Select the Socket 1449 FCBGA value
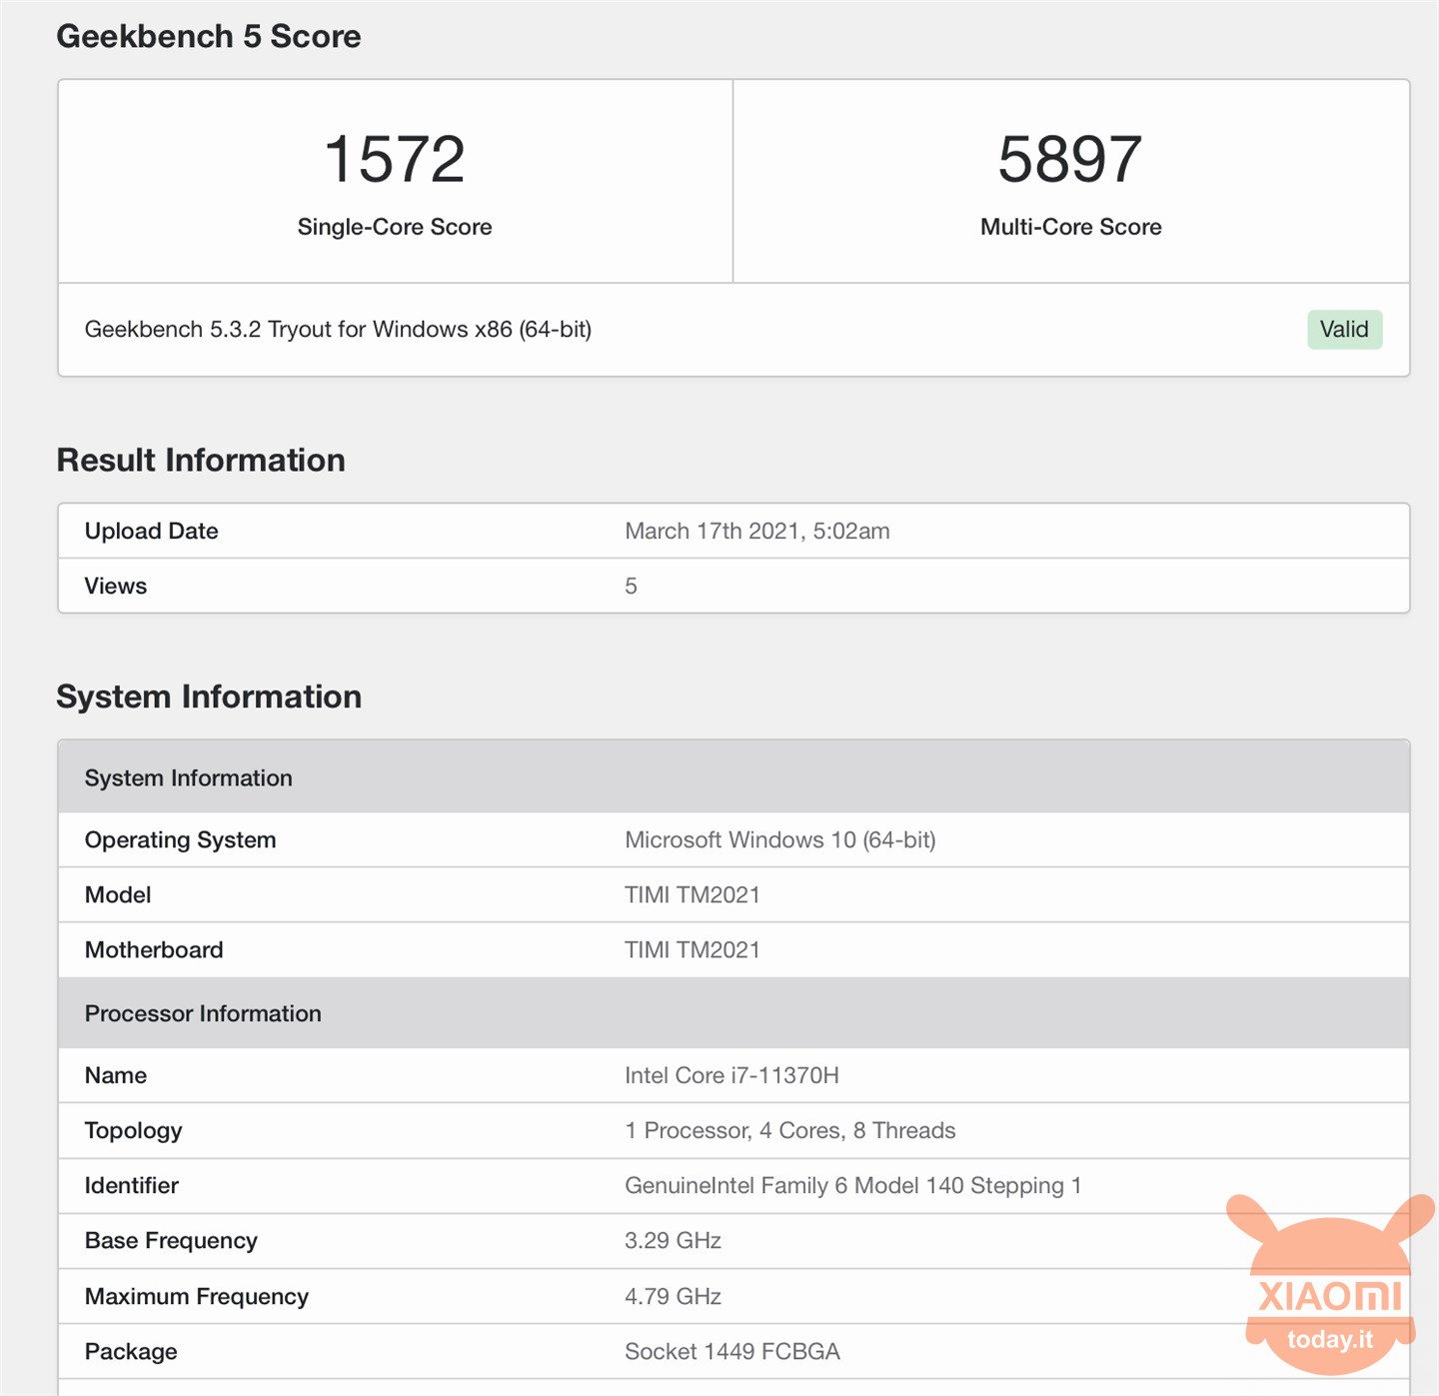Viewport: 1439px width, 1396px height. pyautogui.click(x=732, y=1351)
